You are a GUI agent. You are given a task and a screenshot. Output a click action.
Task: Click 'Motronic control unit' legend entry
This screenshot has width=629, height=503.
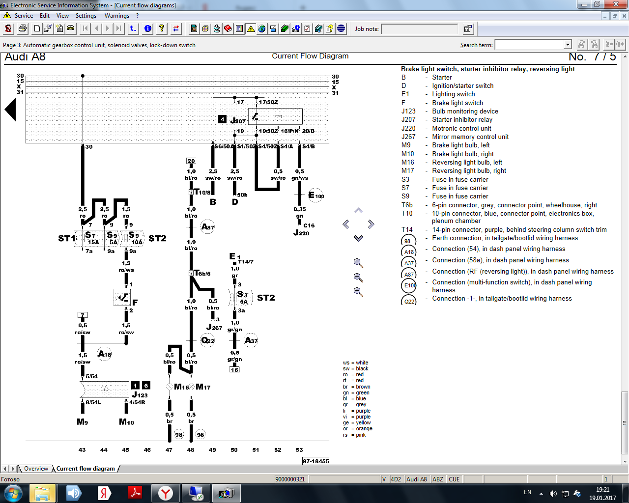tap(461, 128)
